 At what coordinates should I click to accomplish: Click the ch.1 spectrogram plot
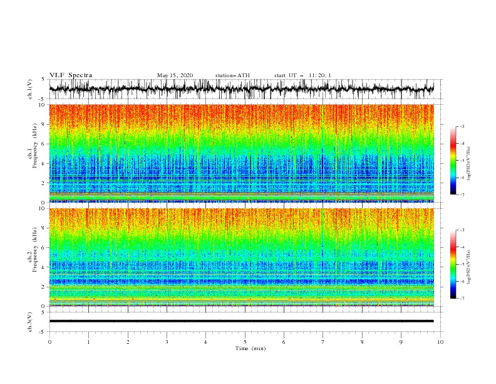pos(241,153)
